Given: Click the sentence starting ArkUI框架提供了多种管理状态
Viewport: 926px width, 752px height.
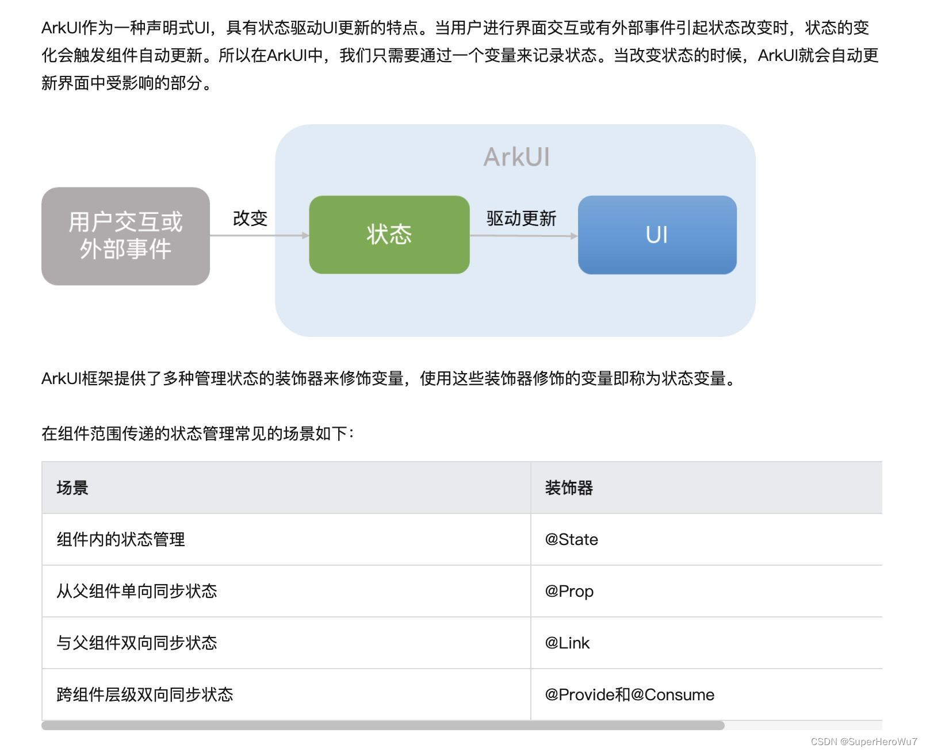Looking at the screenshot, I should [x=389, y=378].
